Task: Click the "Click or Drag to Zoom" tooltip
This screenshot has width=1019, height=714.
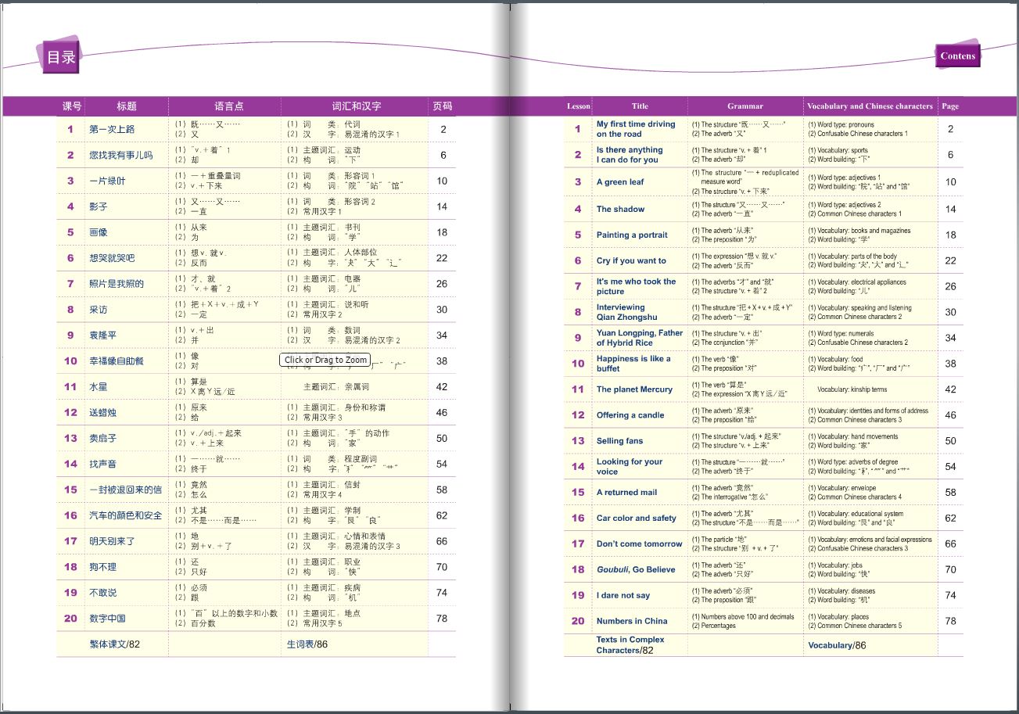Action: click(x=325, y=360)
